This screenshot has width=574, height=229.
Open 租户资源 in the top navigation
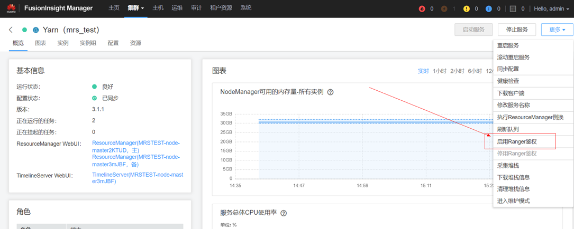point(221,8)
